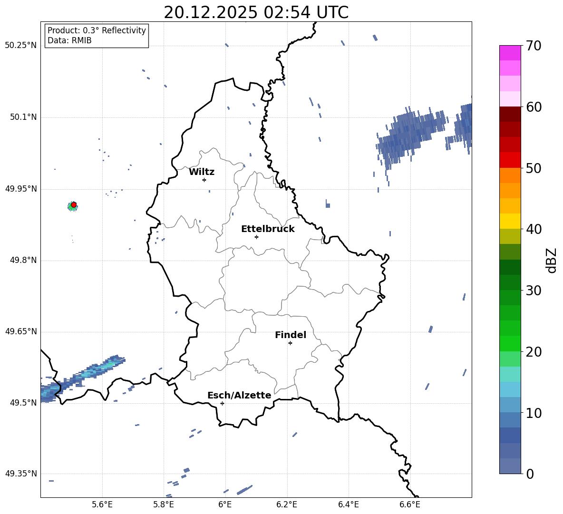Click the Ettelbruck station cross marker
This screenshot has height=514, width=563.
pos(256,237)
